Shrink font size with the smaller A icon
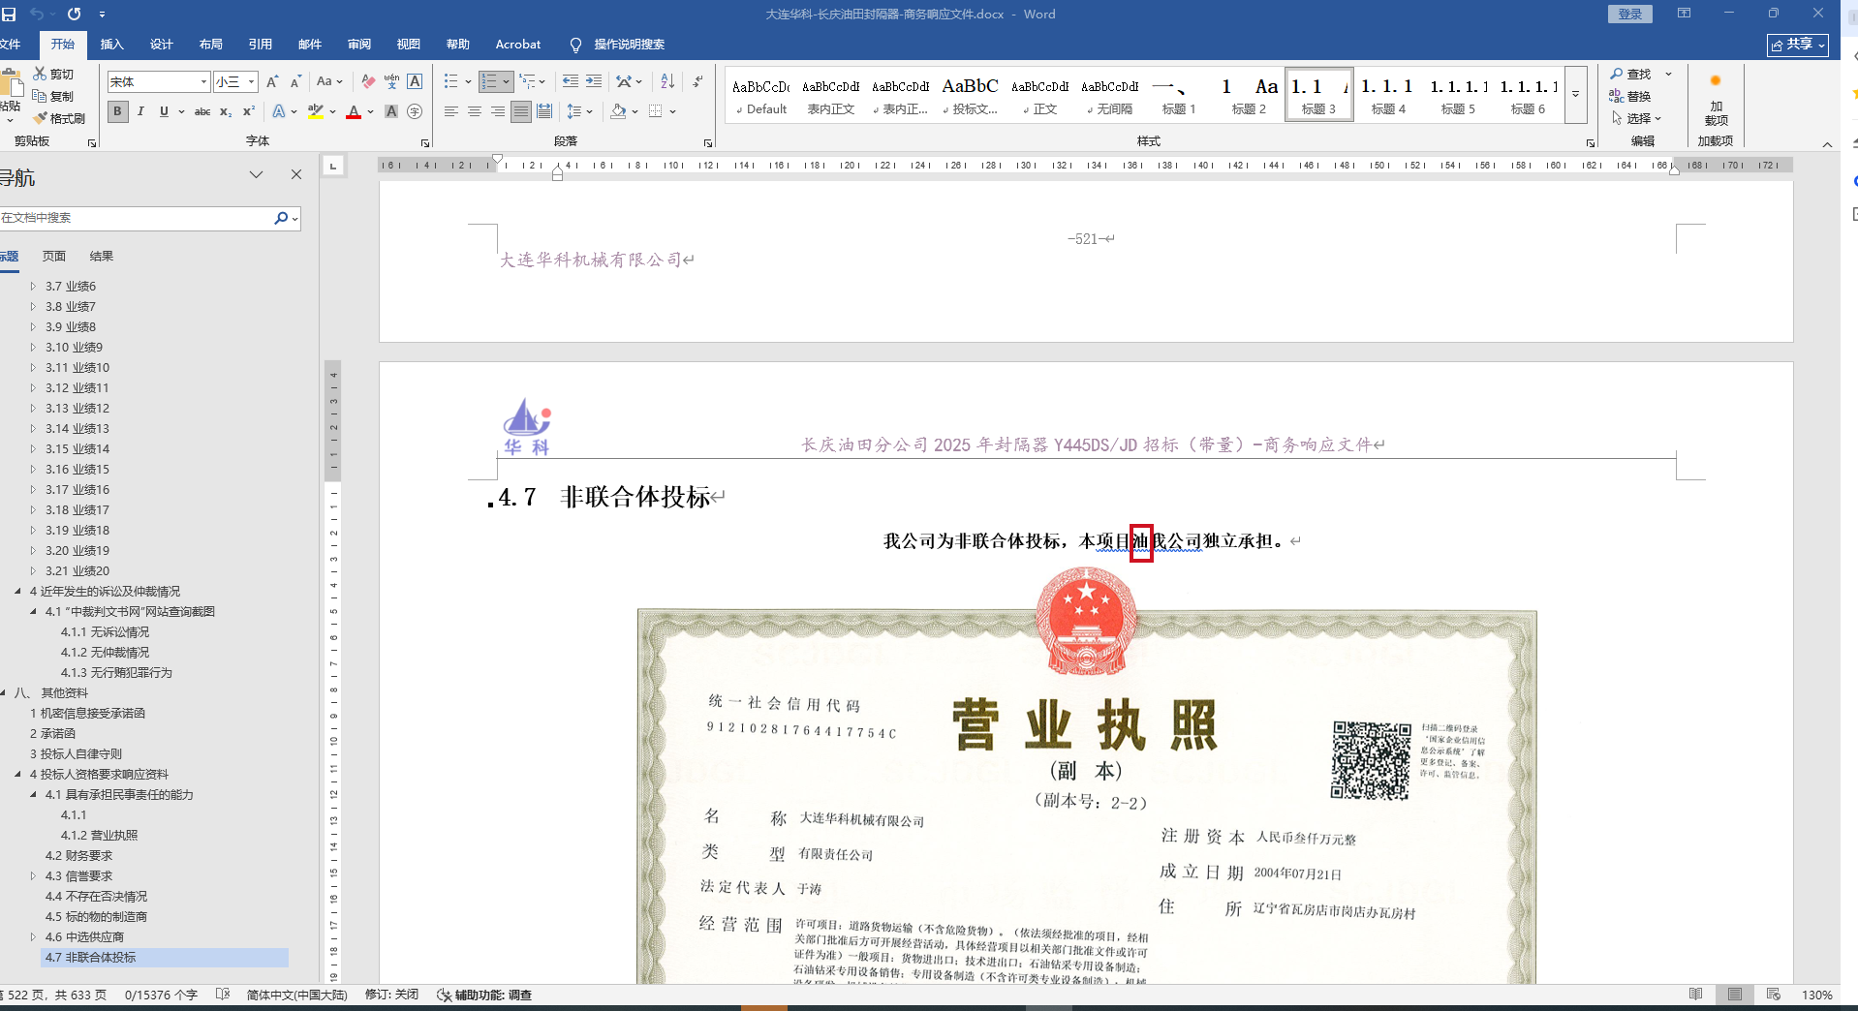The width and height of the screenshot is (1858, 1011). pyautogui.click(x=295, y=81)
